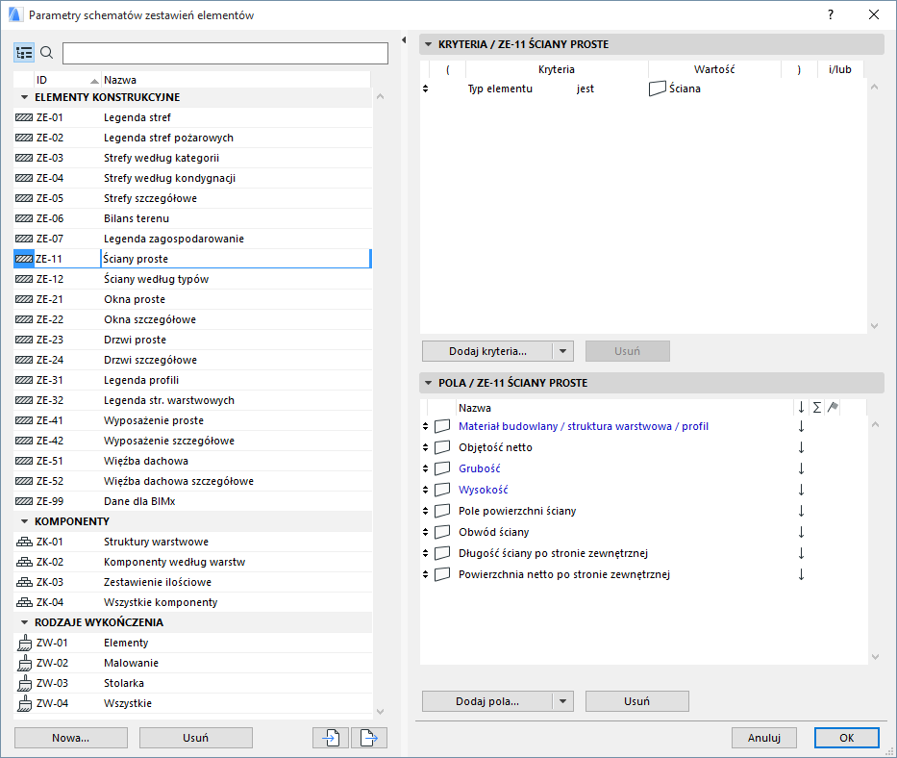Viewport: 897px width, 758px height.
Task: Click the move handle of Typ elementu criterion
Action: point(425,88)
